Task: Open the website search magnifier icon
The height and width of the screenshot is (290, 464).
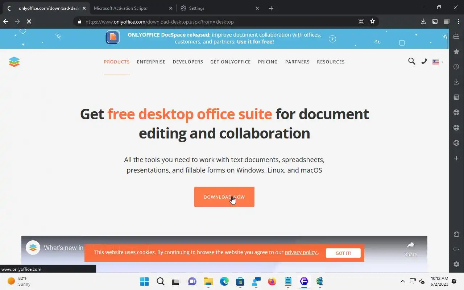Action: click(x=411, y=61)
